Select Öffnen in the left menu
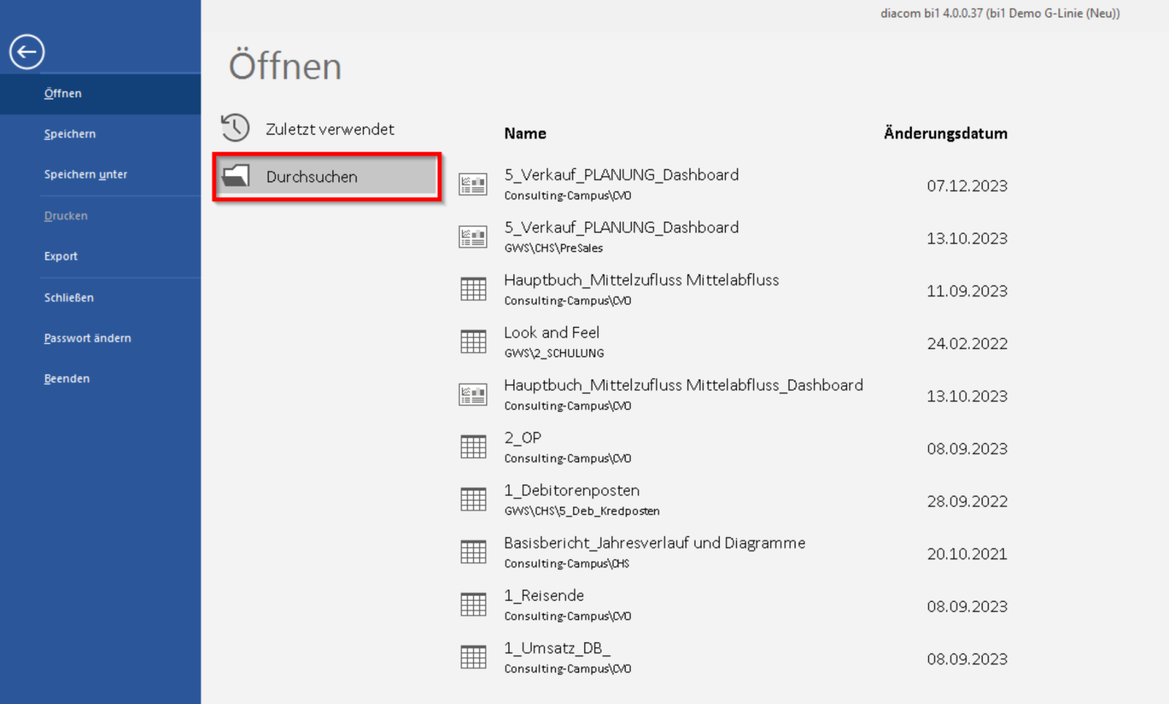 pos(100,93)
